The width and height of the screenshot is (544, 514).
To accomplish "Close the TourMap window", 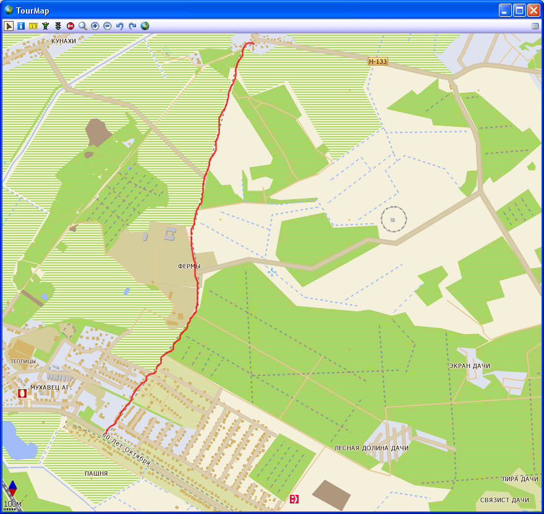I will [x=533, y=11].
